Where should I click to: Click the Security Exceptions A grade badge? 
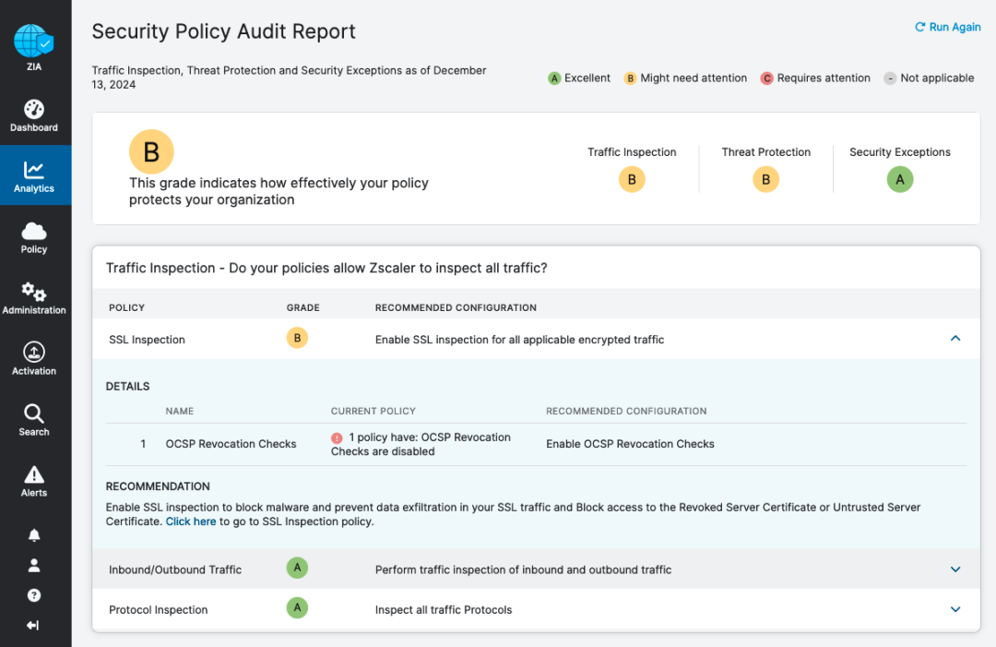click(900, 180)
